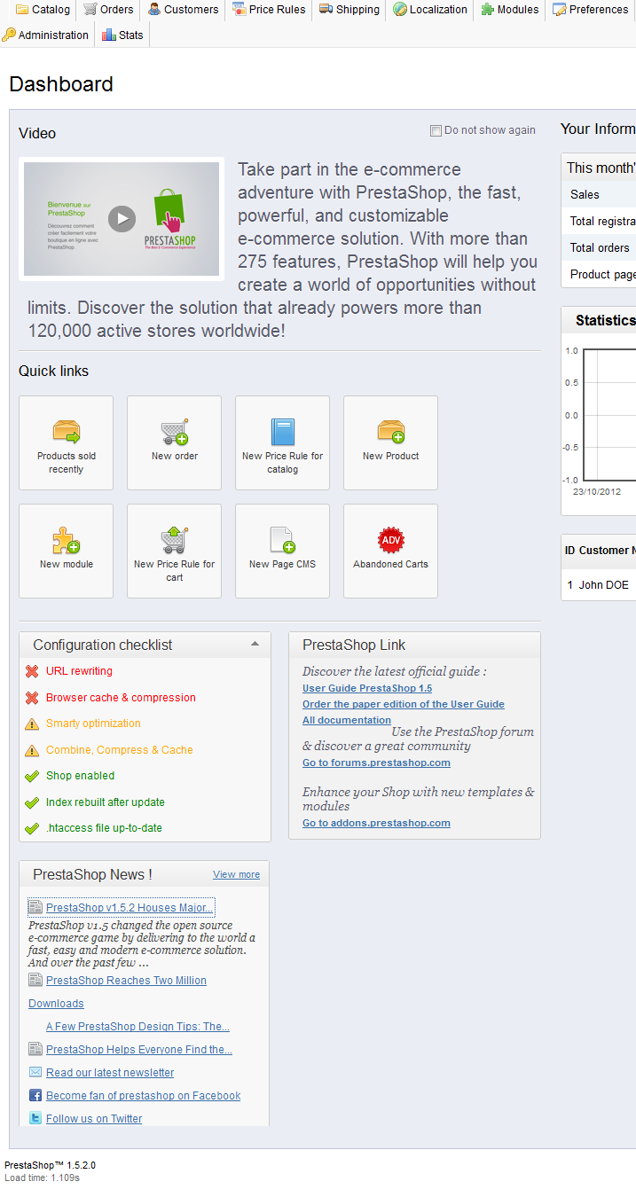Go to the Stats tab

(x=122, y=35)
